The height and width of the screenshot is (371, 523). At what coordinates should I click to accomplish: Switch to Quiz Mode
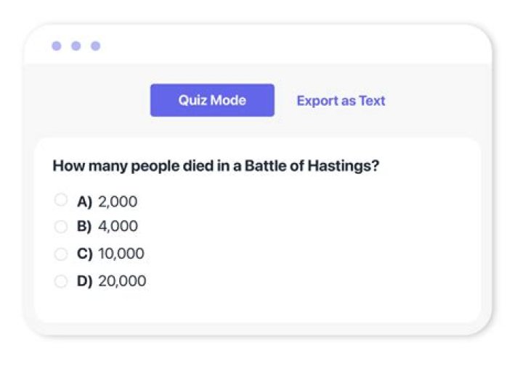point(212,101)
